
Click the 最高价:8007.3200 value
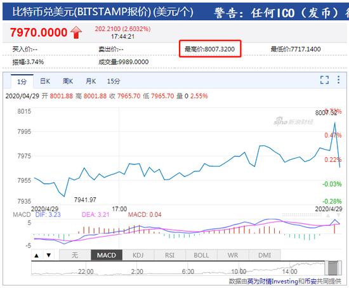(x=209, y=49)
